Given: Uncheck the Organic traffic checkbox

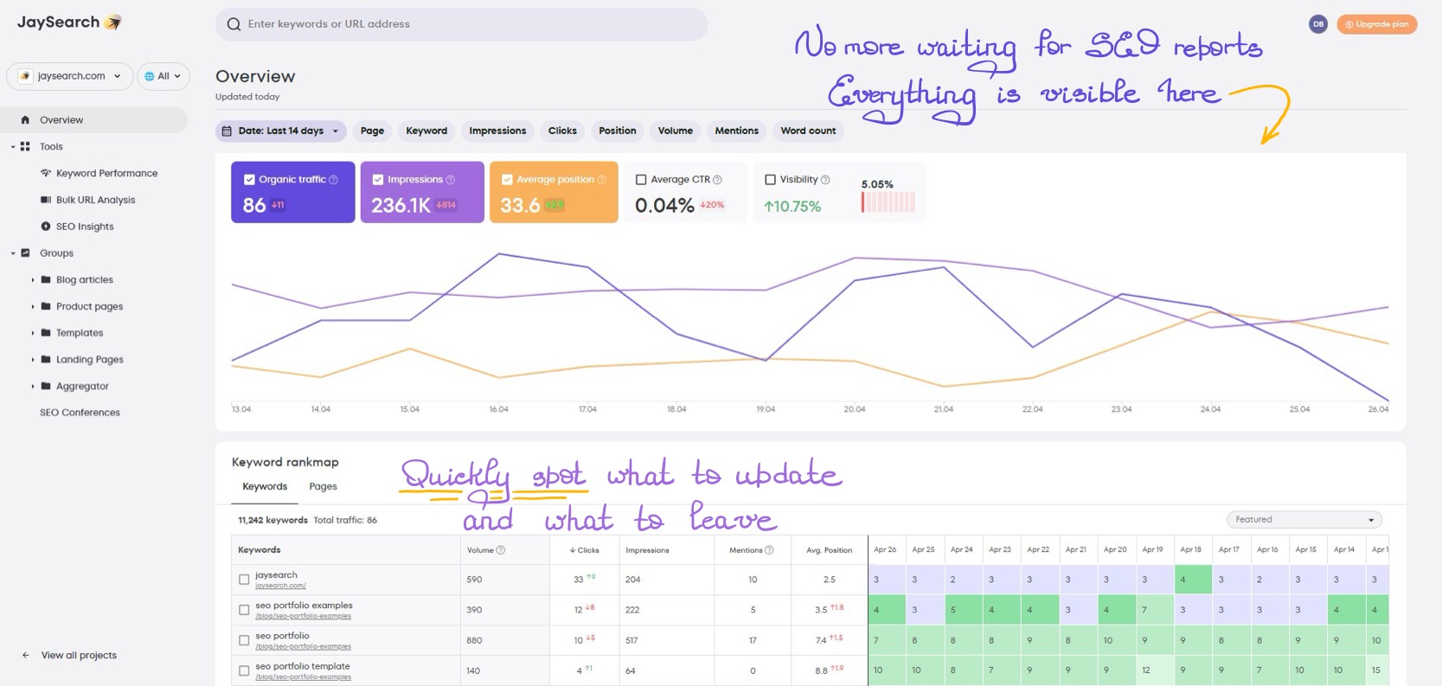Looking at the screenshot, I should click(249, 180).
